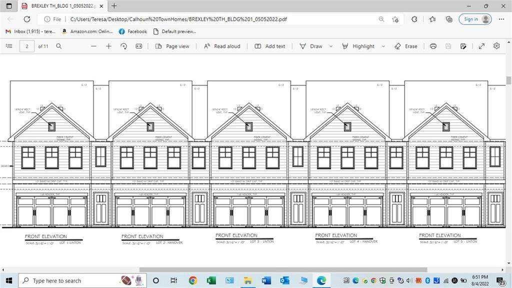Open Page view options

tap(172, 46)
